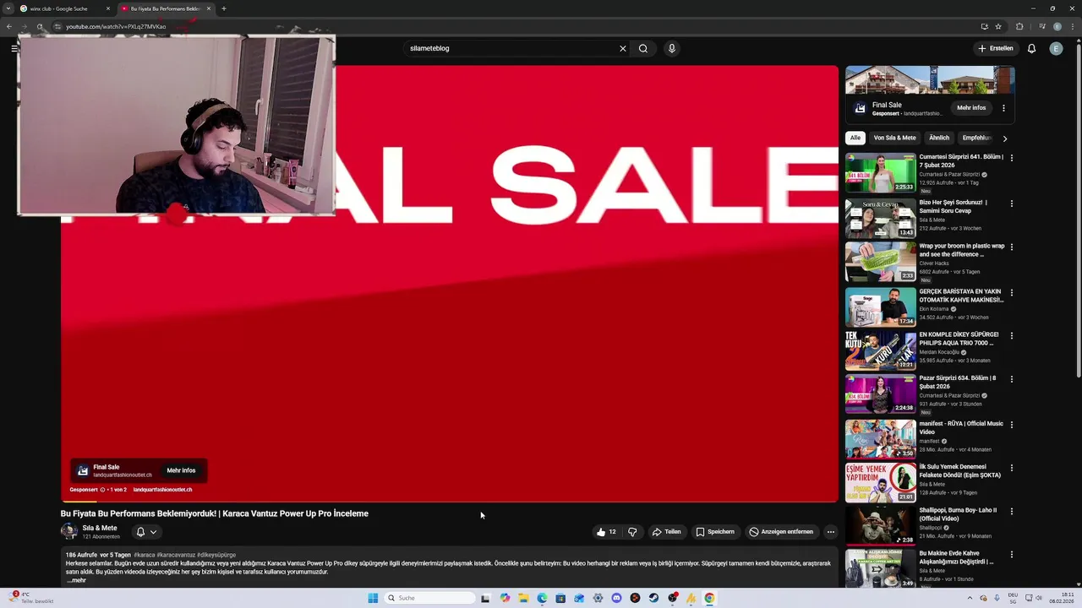The image size is (1082, 608).
Task: Start voice search with the microphone icon
Action: (672, 48)
